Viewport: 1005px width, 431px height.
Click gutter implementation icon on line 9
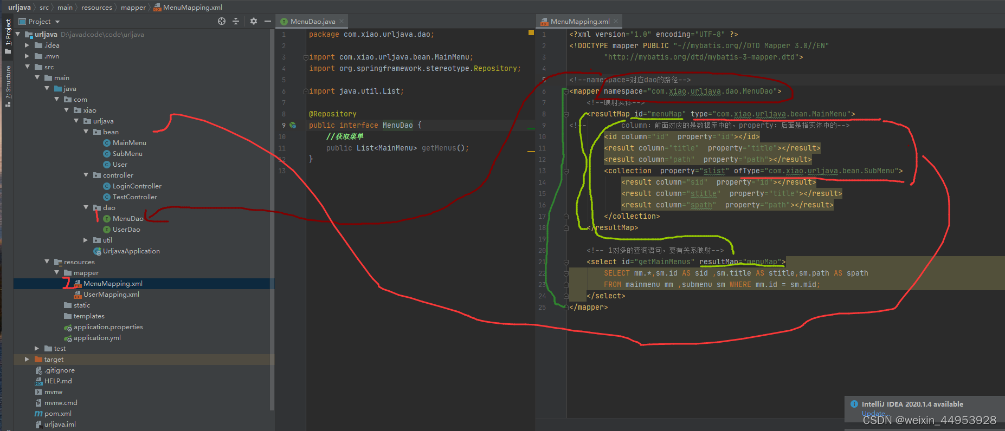293,125
